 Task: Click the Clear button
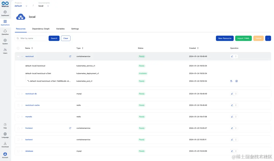66,38
